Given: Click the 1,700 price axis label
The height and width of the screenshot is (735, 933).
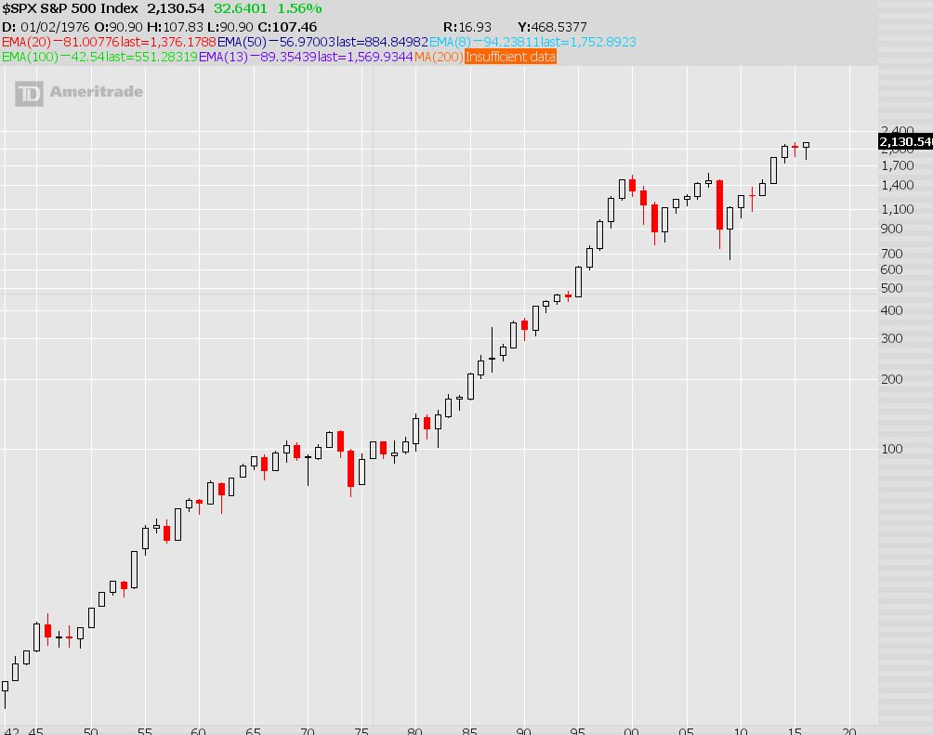Looking at the screenshot, I should (x=898, y=165).
